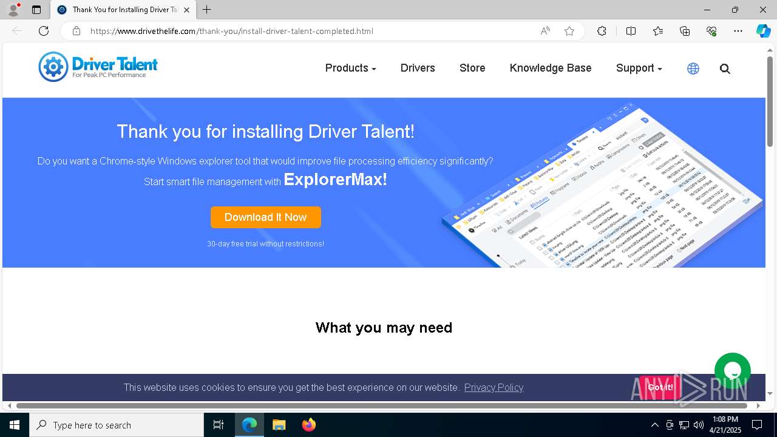The height and width of the screenshot is (437, 777).
Task: Click the horizontal page scrollbar
Action: click(x=382, y=405)
